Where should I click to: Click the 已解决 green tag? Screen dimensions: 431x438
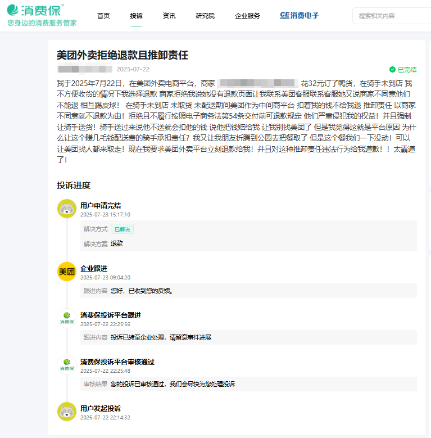click(x=123, y=229)
